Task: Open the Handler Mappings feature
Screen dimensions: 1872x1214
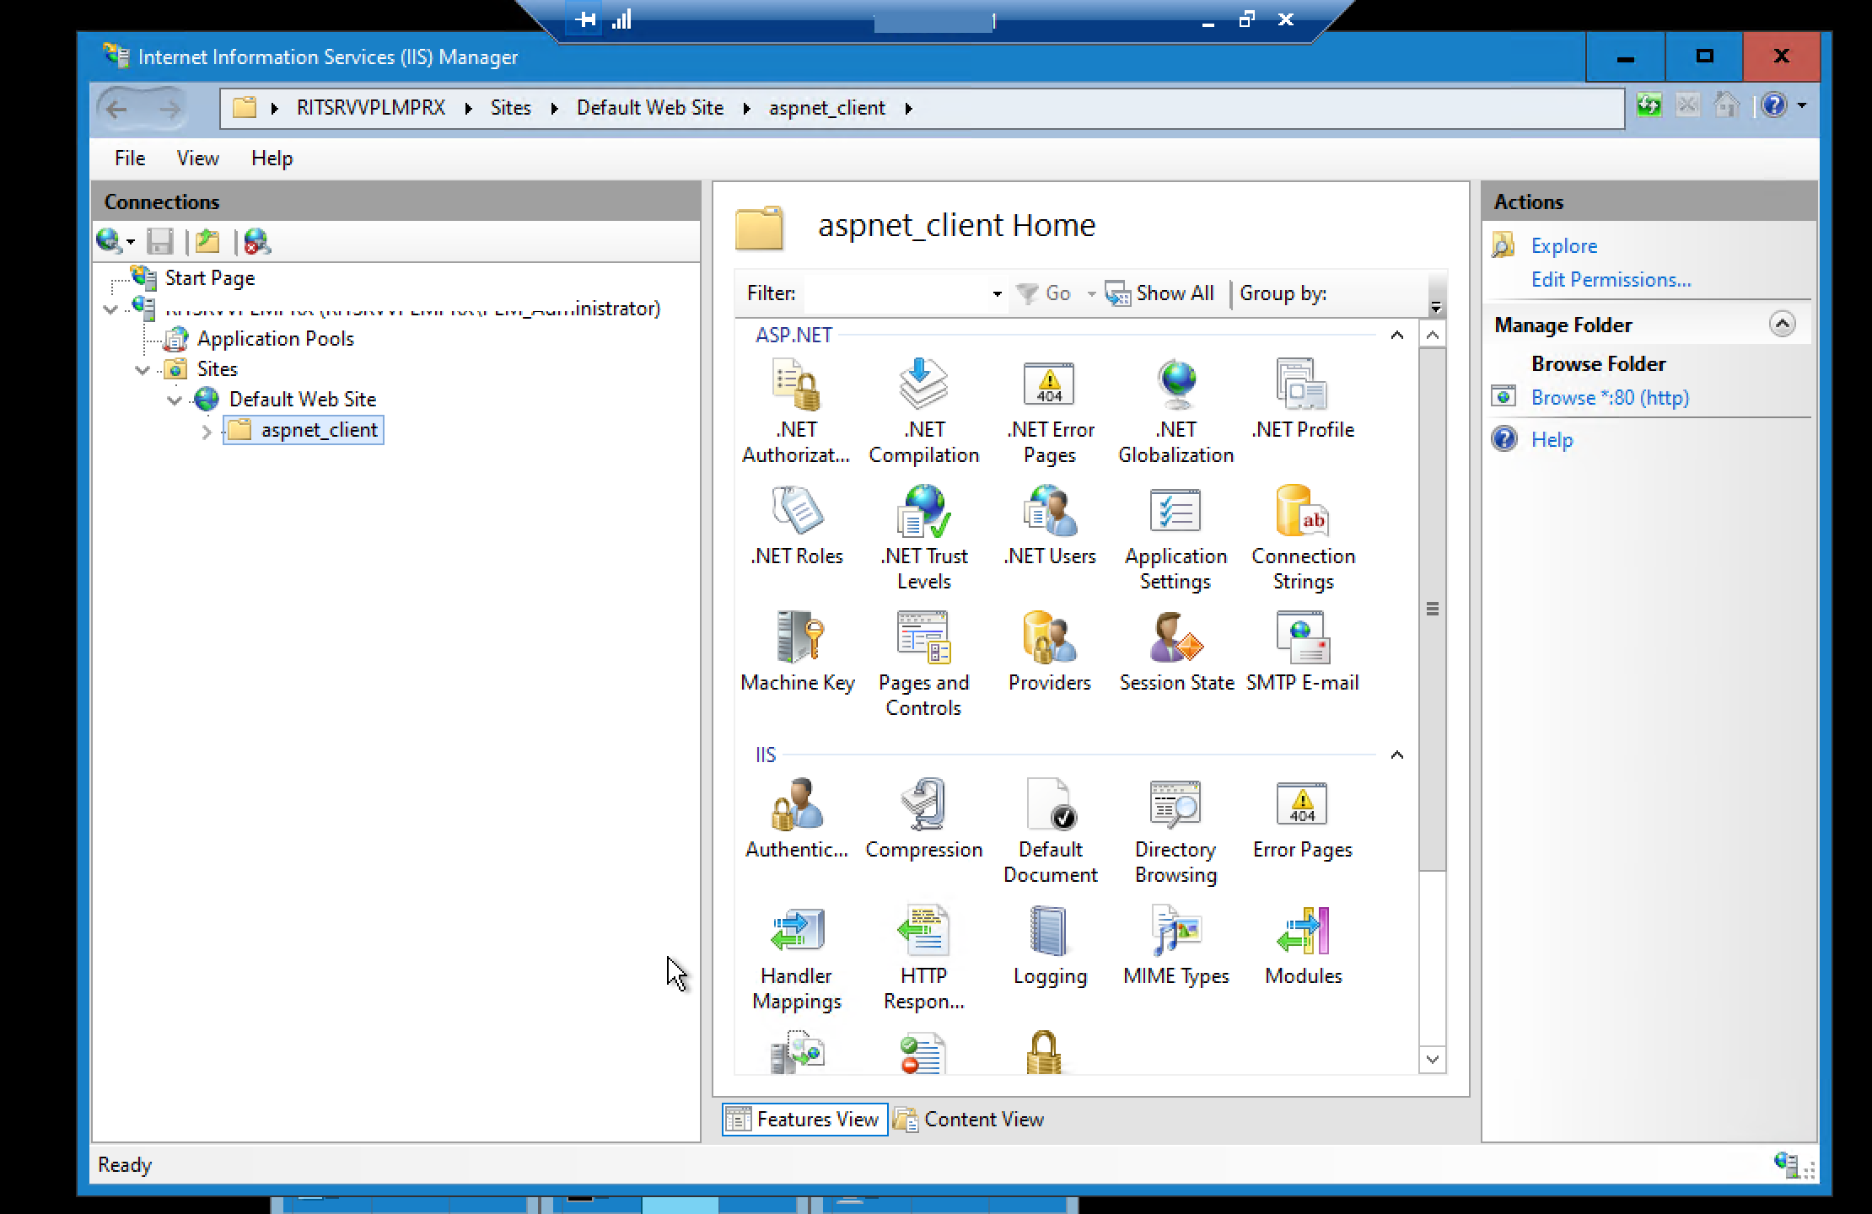Action: tap(797, 958)
